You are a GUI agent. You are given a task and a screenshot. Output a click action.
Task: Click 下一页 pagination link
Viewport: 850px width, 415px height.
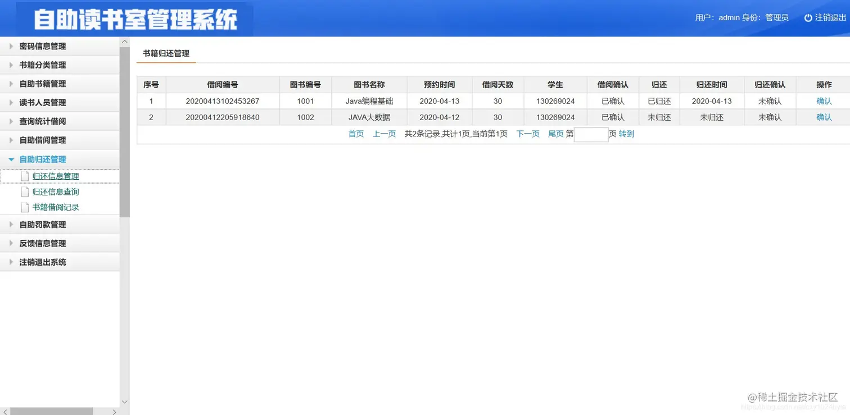[527, 134]
